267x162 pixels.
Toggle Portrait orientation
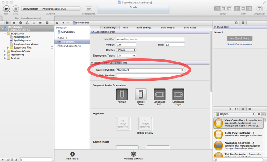122,94
